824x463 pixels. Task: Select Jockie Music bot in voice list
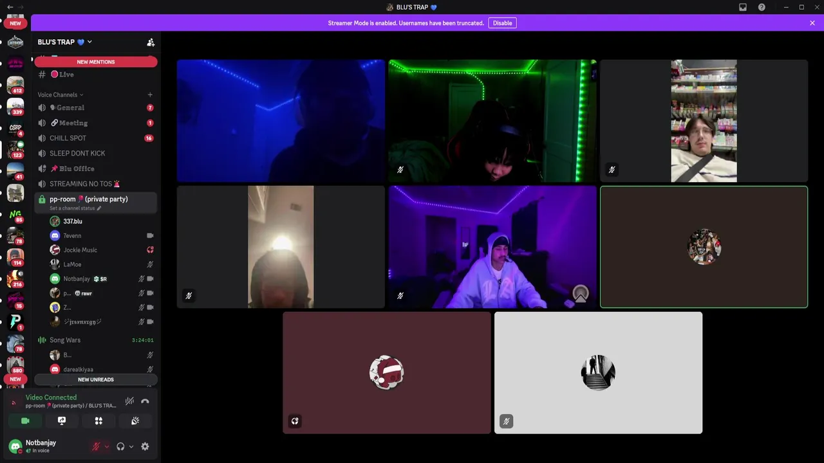coord(102,250)
